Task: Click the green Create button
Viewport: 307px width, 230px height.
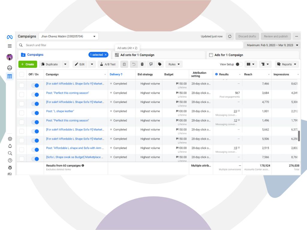Action: 28,64
